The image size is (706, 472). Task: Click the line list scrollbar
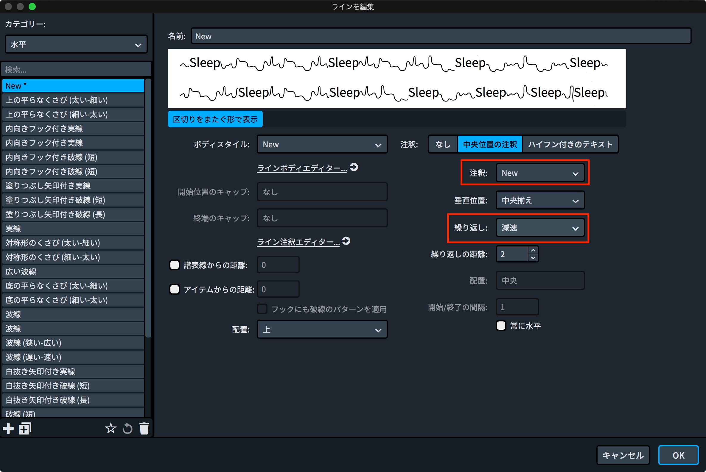(x=148, y=208)
